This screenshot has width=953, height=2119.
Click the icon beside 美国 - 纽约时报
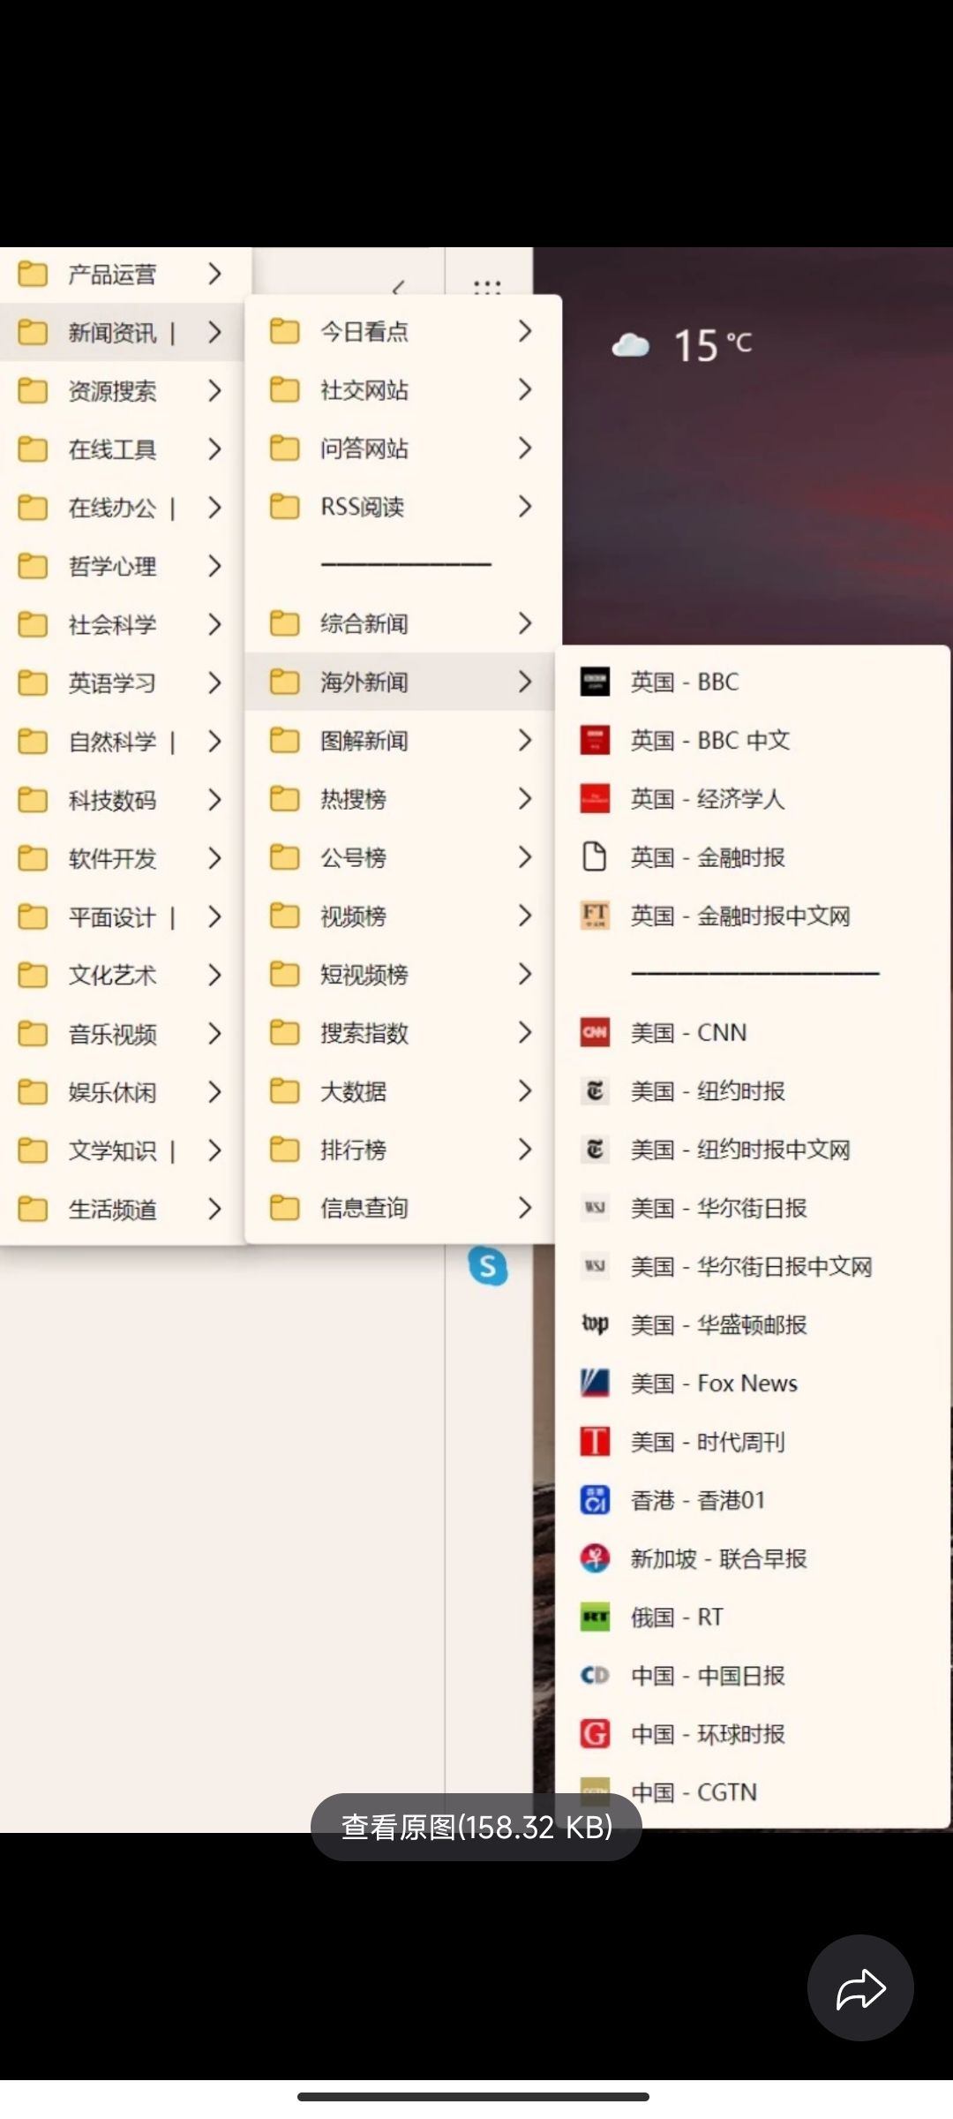(x=595, y=1091)
